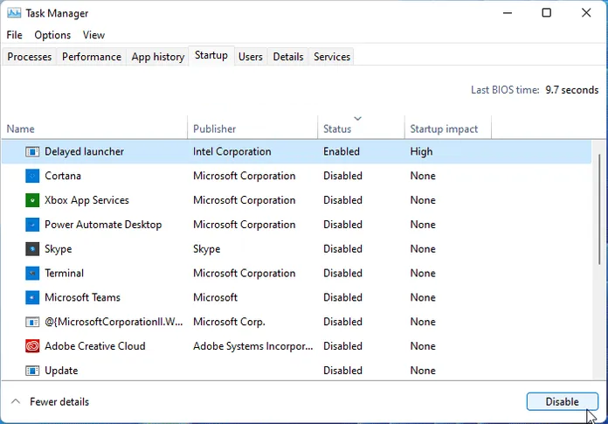Click None impact in the Terminal row
The image size is (608, 424).
[423, 273]
